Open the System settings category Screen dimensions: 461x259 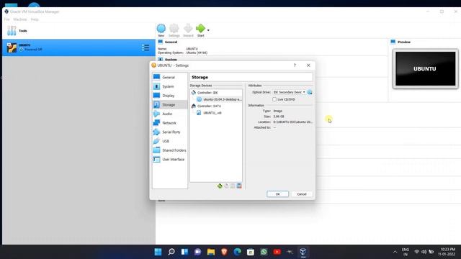(x=170, y=86)
